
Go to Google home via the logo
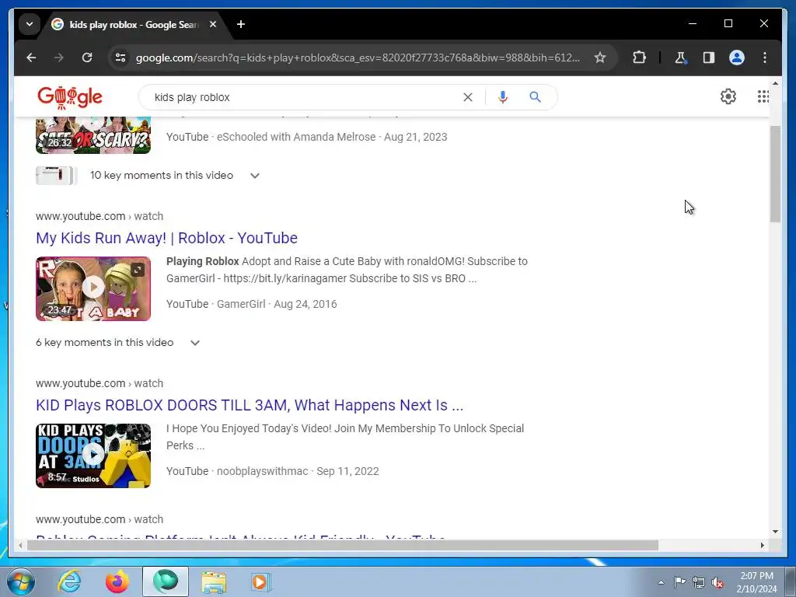click(x=70, y=97)
